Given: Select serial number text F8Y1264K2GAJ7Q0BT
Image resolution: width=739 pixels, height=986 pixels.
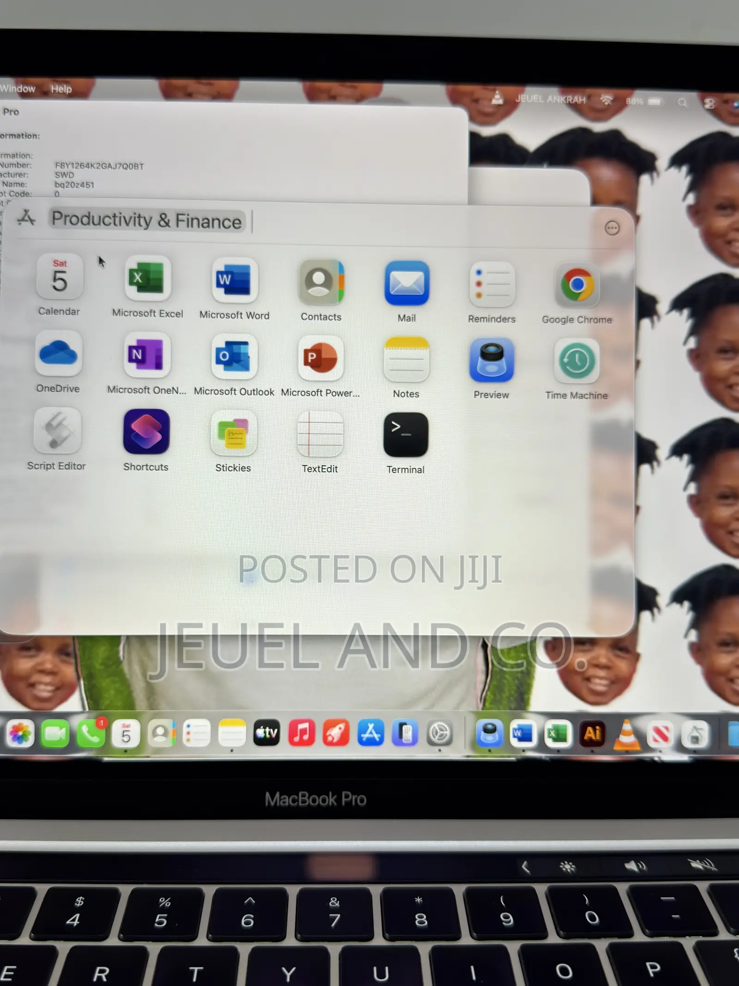Looking at the screenshot, I should pos(99,166).
